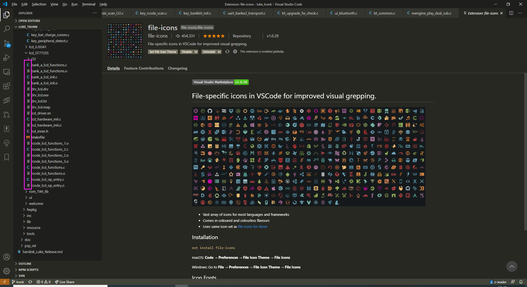Open the Remote Explorer view
Viewport: 527px width, 287px height.
pyautogui.click(x=7, y=72)
